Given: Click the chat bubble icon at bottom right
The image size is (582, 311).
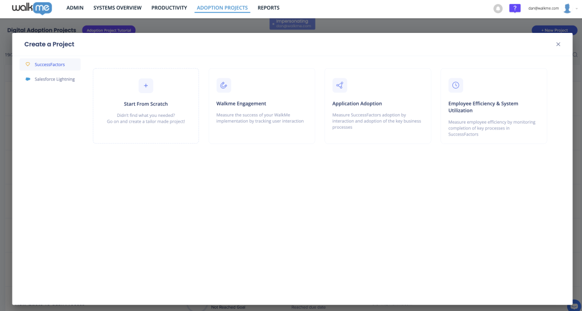Looking at the screenshot, I should coord(575,305).
